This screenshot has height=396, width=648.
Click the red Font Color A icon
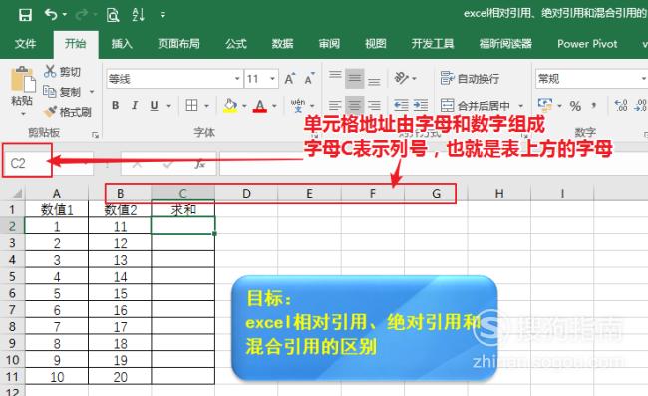click(260, 106)
